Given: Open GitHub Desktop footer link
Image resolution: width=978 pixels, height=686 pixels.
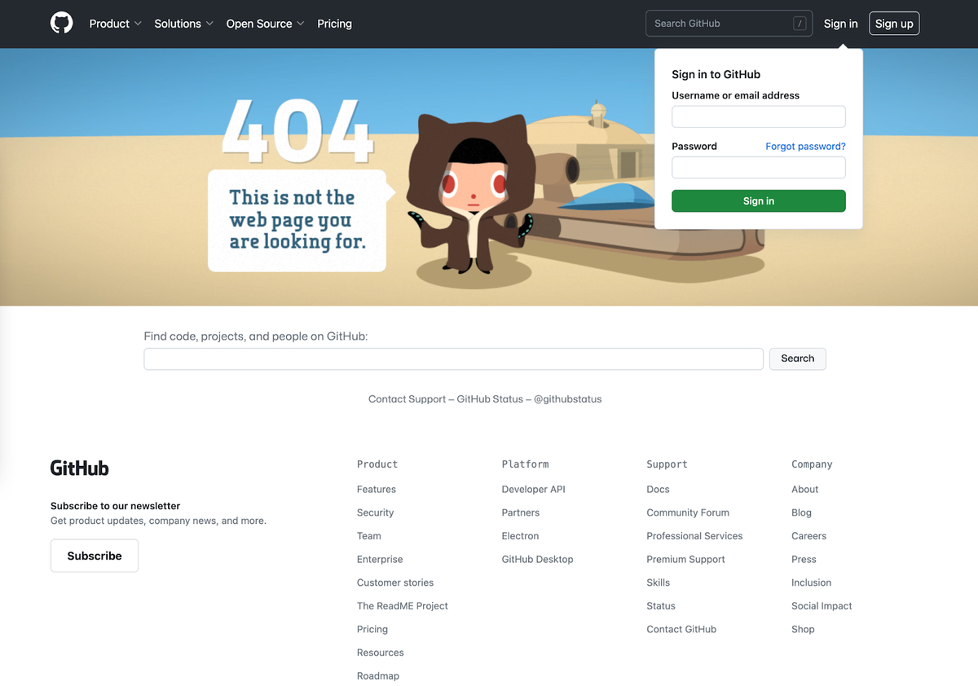Looking at the screenshot, I should pyautogui.click(x=538, y=560).
